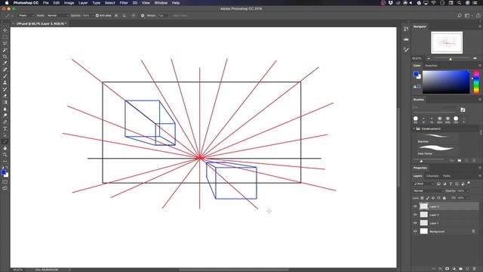Create a new layer
483x272 pixels.
click(468, 269)
